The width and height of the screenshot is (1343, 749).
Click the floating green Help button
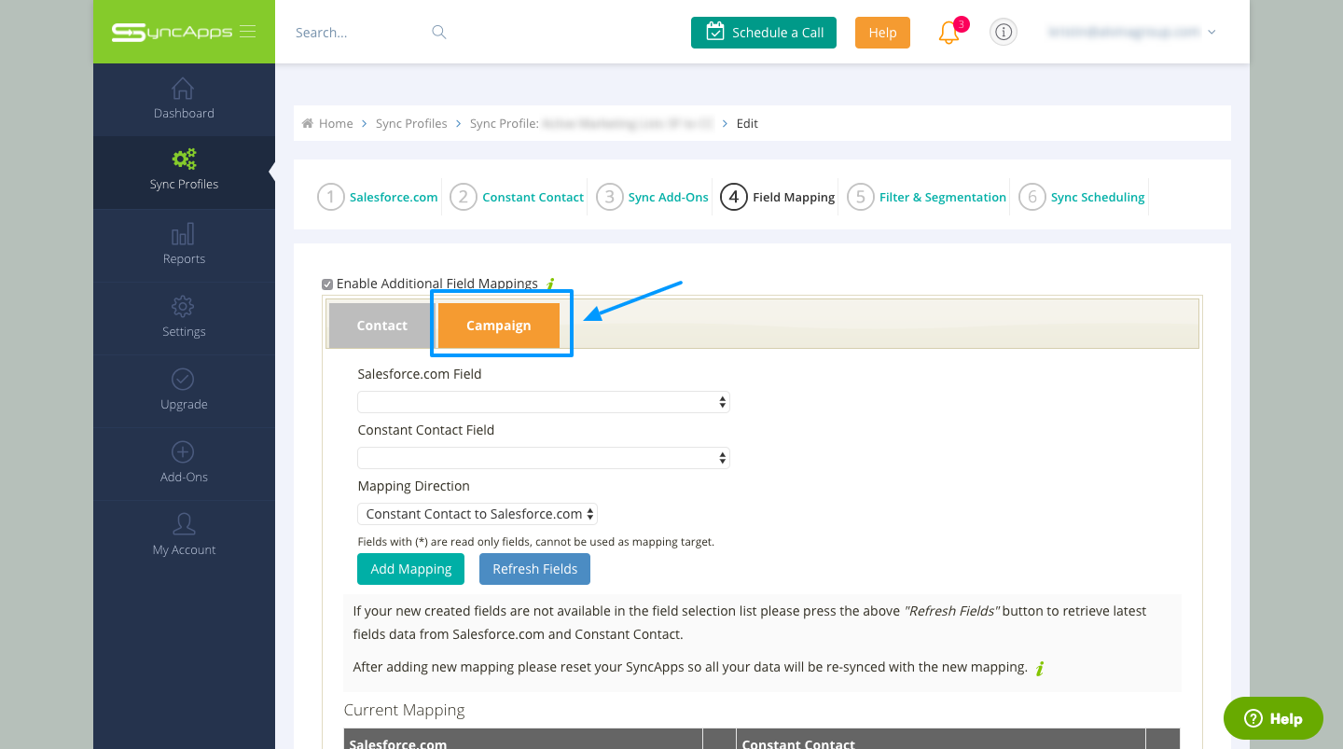1273,718
